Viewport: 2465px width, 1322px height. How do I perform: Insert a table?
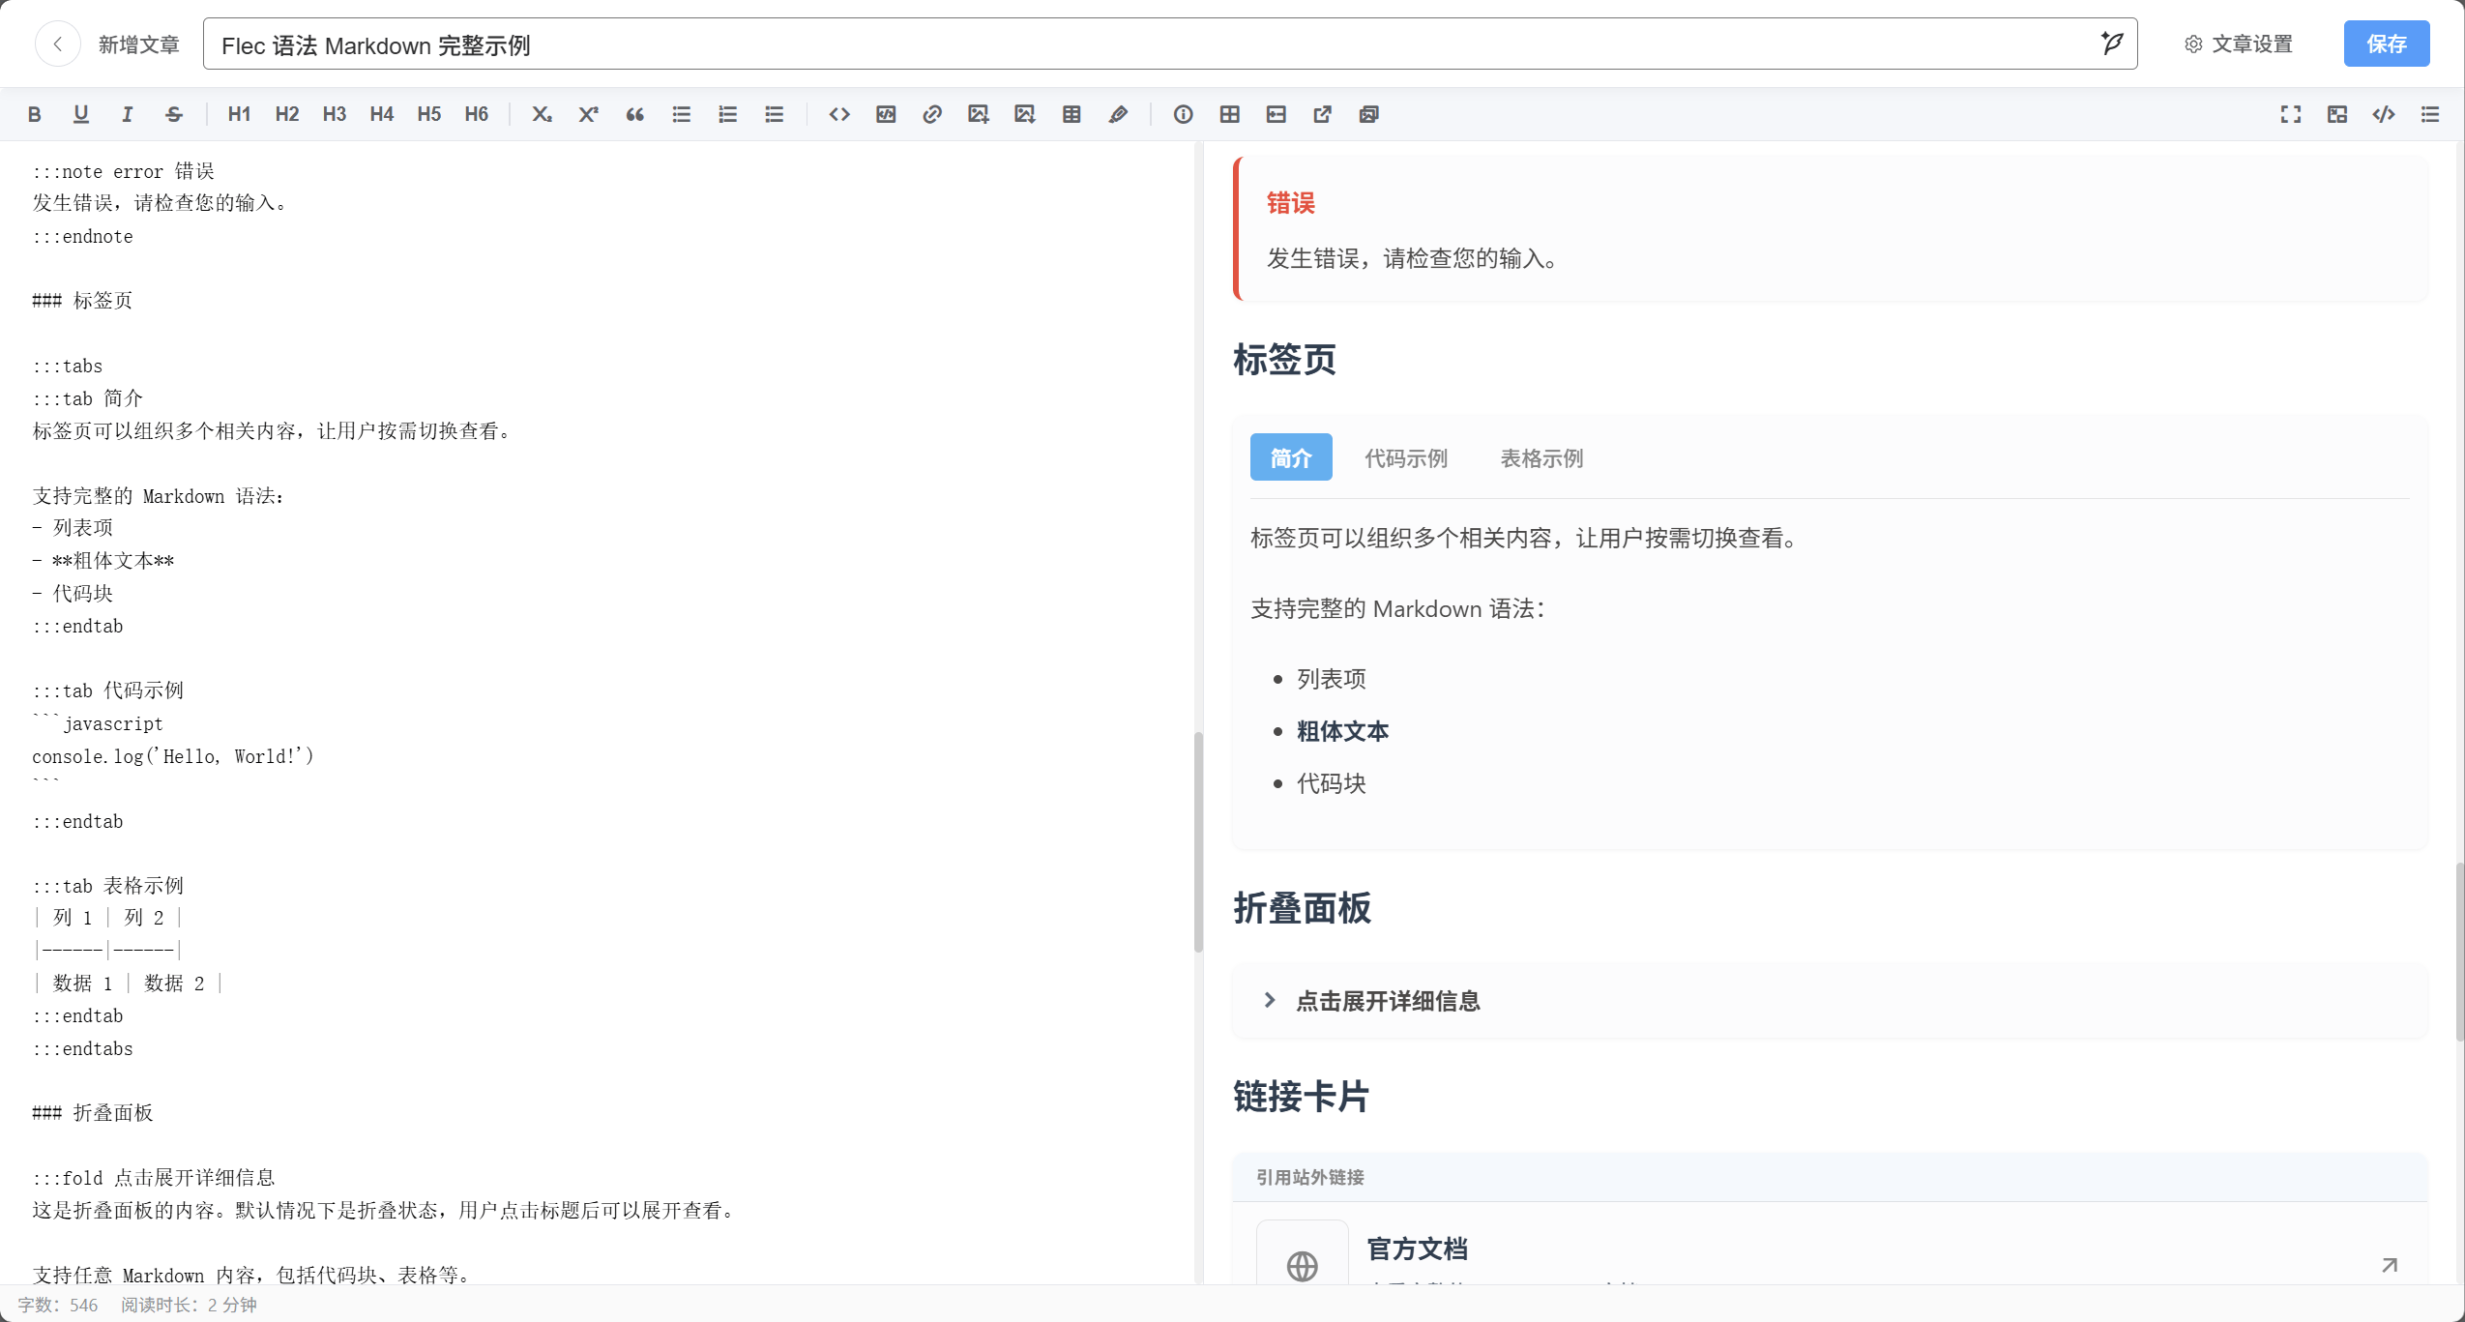1071,114
